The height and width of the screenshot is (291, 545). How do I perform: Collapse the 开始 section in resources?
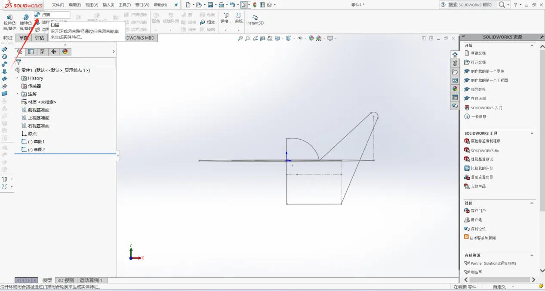coord(532,45)
